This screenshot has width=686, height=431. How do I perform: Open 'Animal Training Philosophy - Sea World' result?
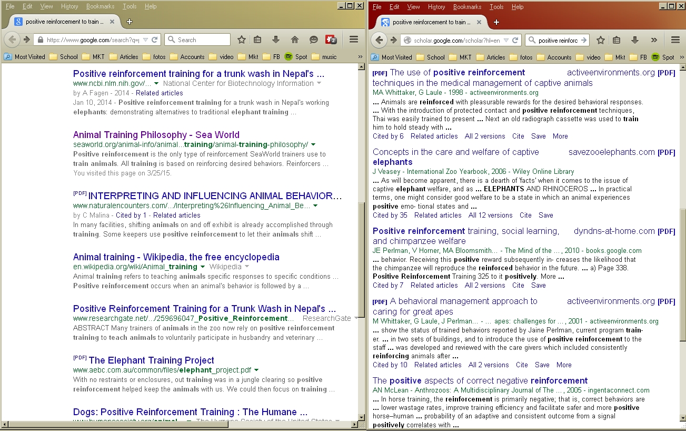(x=156, y=135)
